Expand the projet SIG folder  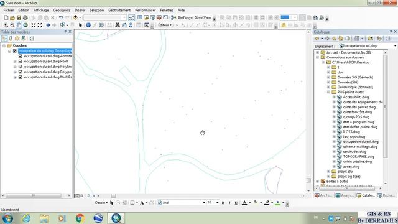tap(328, 172)
